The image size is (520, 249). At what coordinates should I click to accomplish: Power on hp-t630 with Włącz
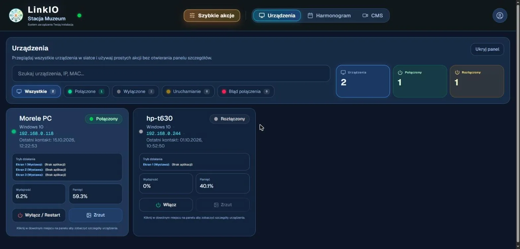point(166,205)
